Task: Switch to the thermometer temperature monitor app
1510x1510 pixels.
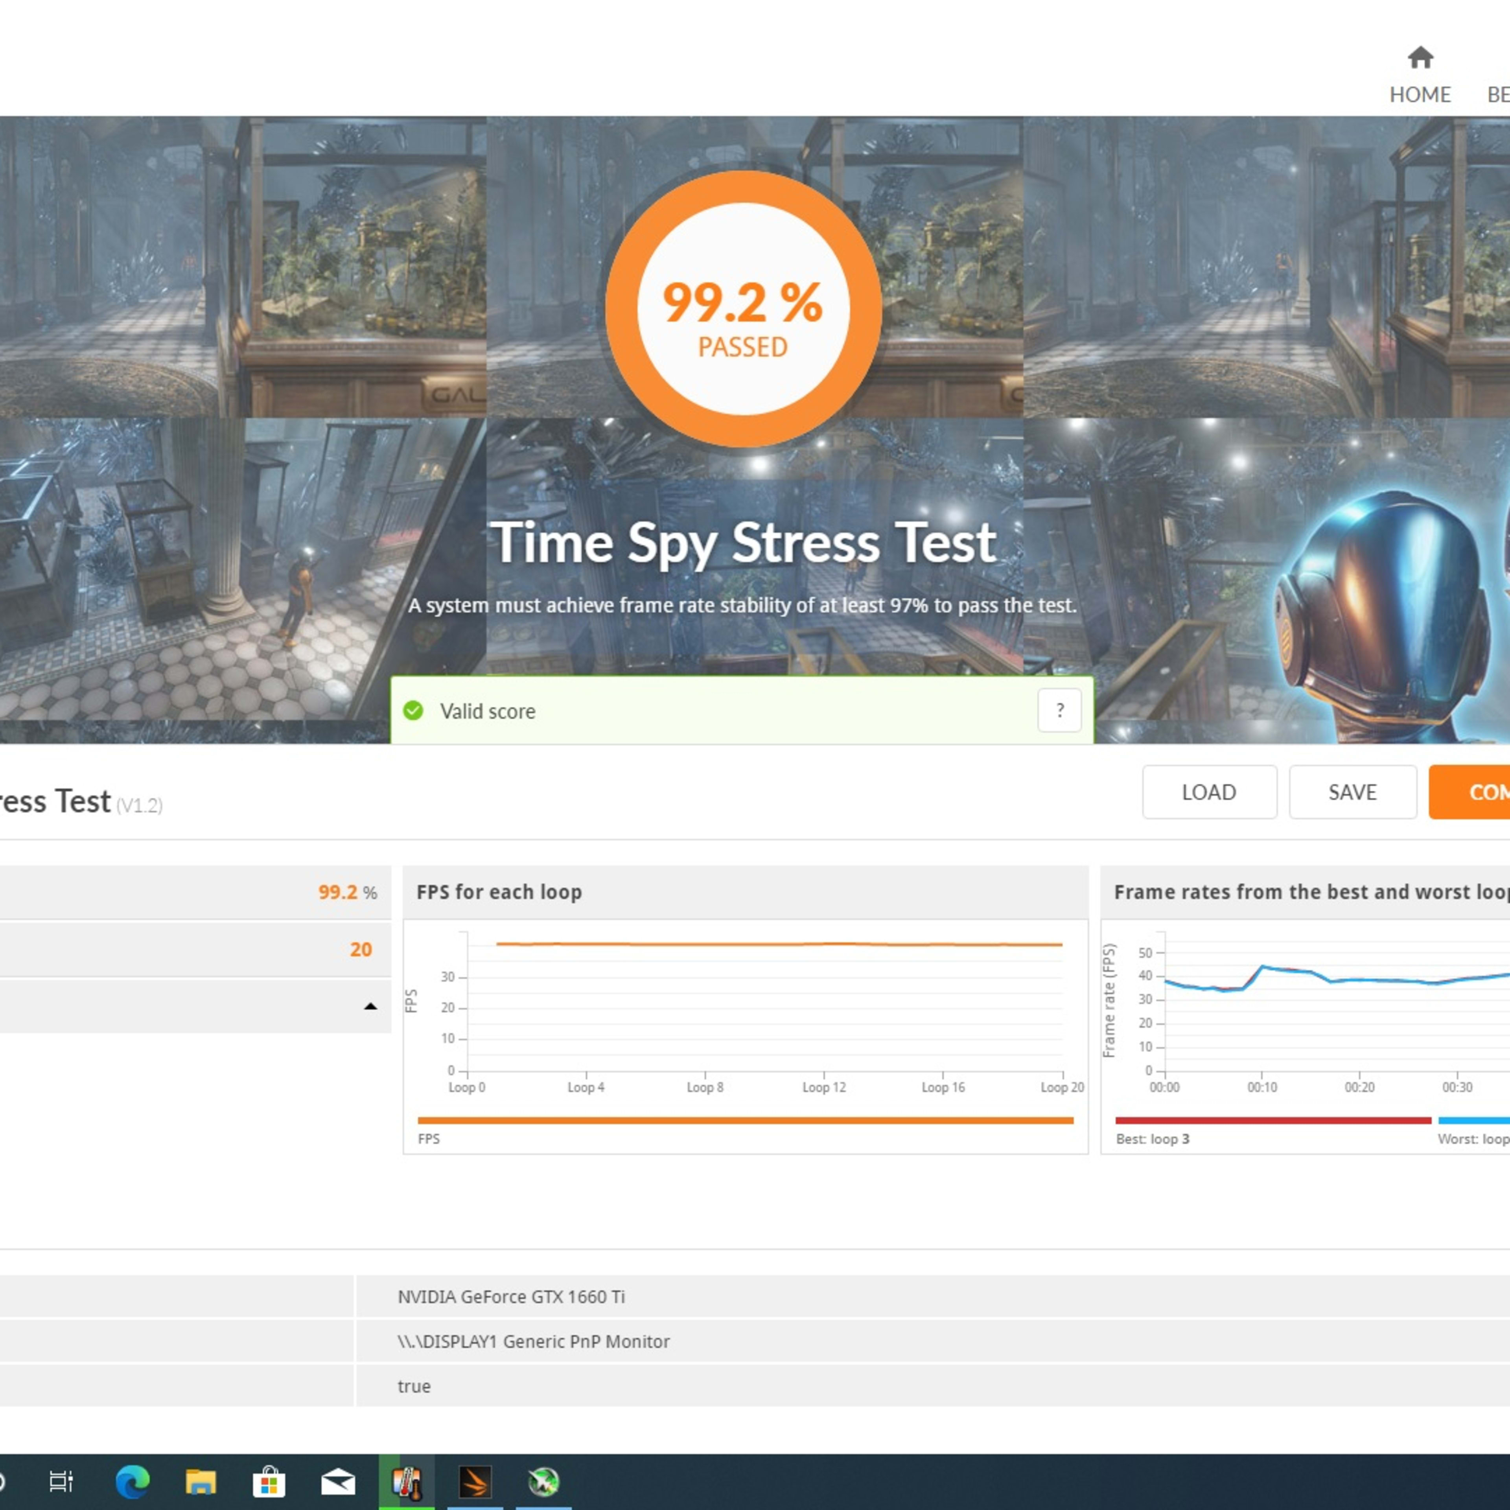Action: (x=407, y=1481)
